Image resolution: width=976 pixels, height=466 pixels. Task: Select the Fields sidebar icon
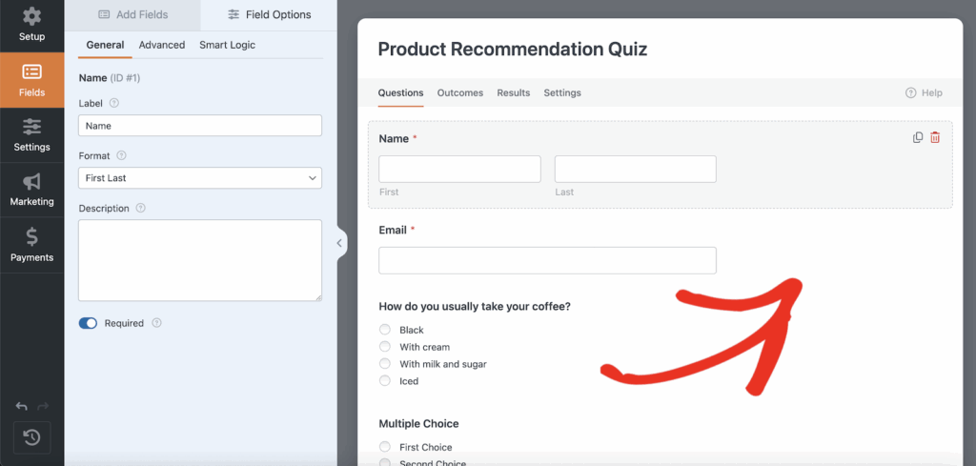[31, 72]
